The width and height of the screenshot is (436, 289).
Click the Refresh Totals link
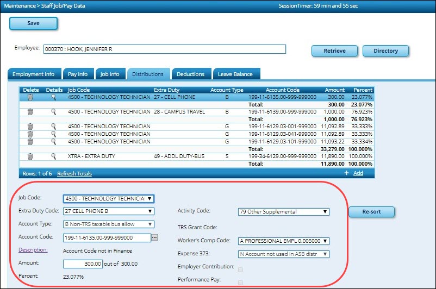pyautogui.click(x=74, y=173)
